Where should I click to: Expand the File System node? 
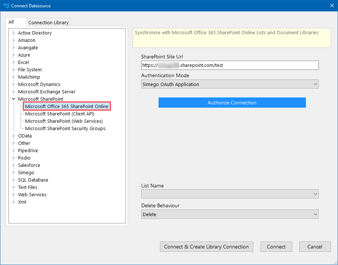tap(13, 69)
